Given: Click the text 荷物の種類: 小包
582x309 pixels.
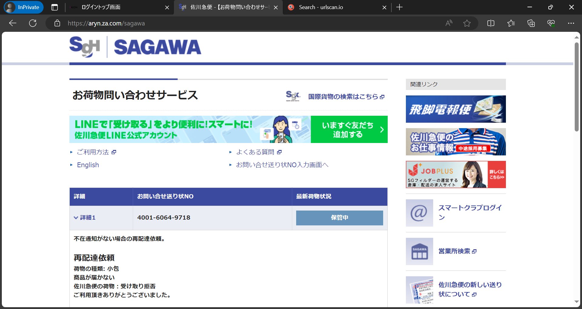Looking at the screenshot, I should click(96, 268).
